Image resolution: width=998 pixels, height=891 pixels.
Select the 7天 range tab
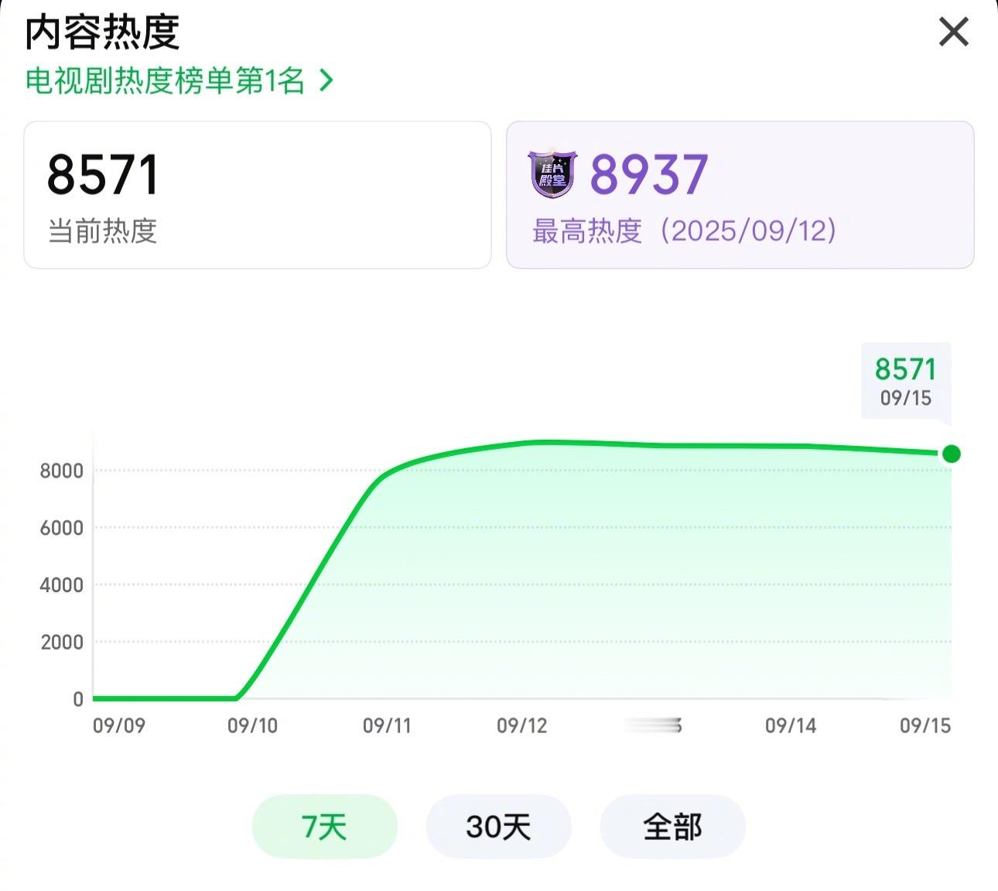tap(324, 826)
